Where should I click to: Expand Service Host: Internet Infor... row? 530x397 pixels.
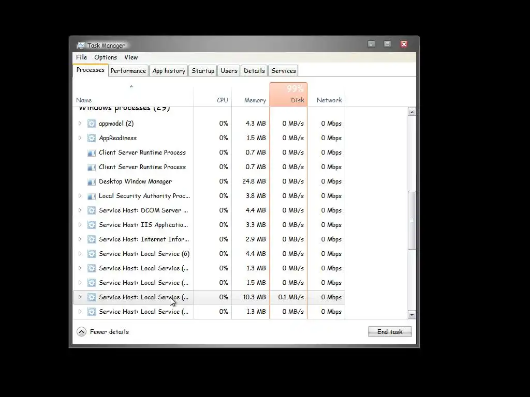tap(80, 239)
